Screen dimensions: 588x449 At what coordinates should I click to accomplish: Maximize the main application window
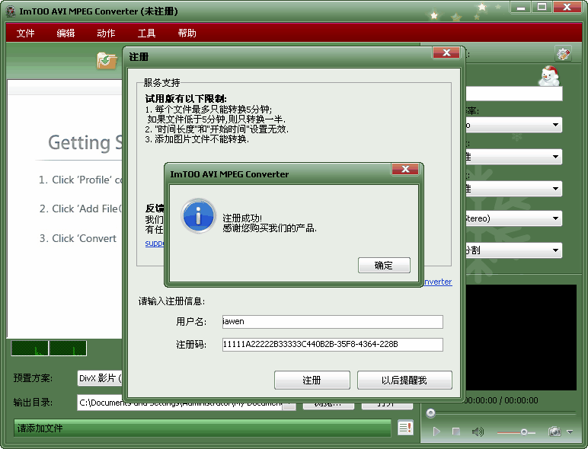tap(542, 7)
